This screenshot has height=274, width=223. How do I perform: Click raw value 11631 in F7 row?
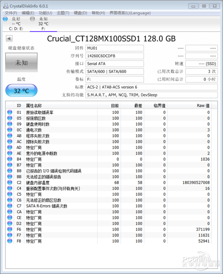(204, 235)
